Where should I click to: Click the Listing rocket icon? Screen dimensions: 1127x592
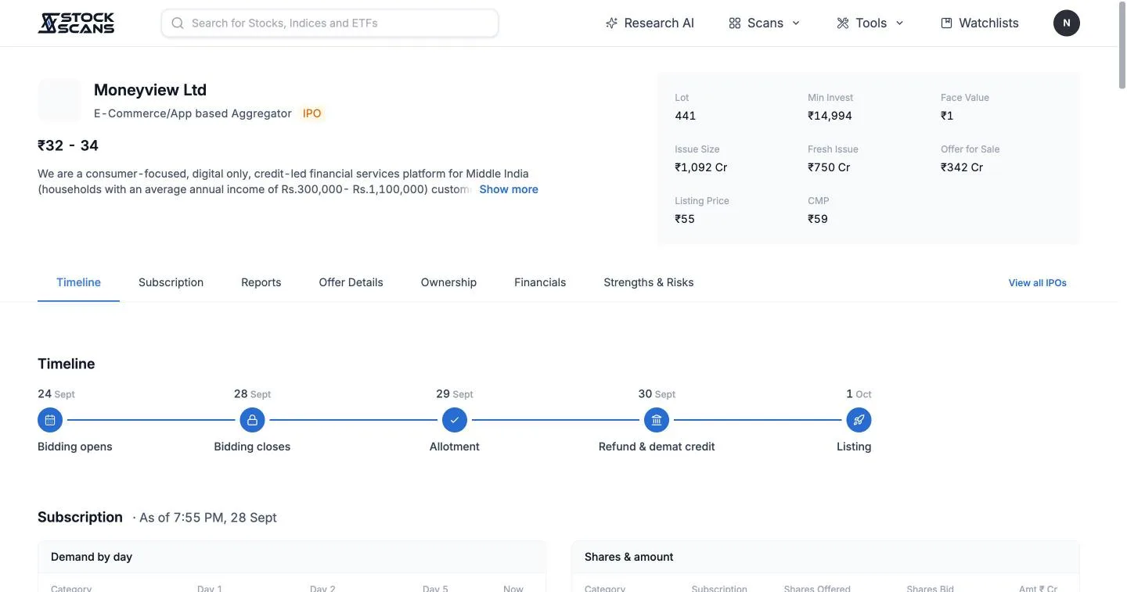859,420
